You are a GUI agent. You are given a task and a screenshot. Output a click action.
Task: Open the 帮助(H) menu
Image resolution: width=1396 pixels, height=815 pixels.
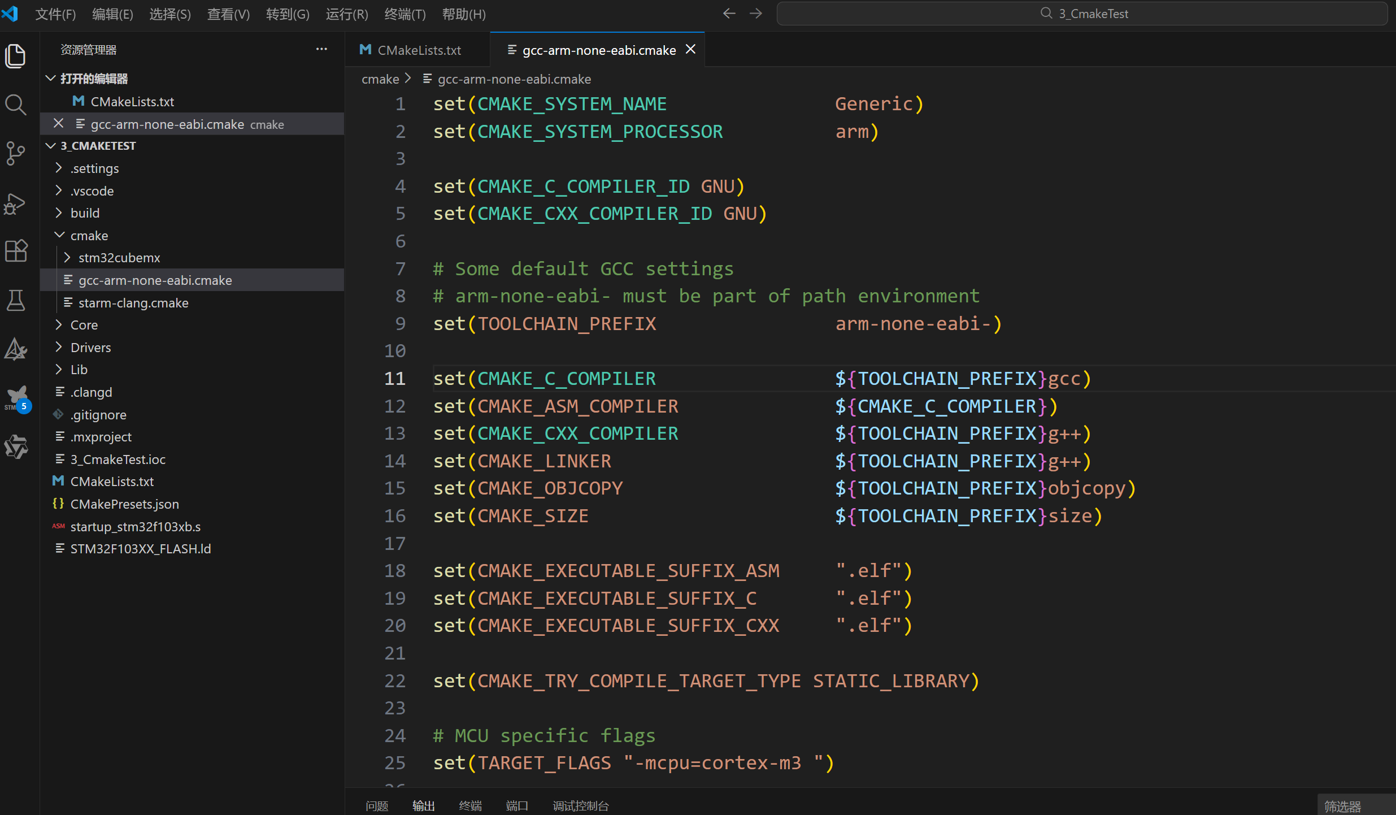pyautogui.click(x=464, y=14)
